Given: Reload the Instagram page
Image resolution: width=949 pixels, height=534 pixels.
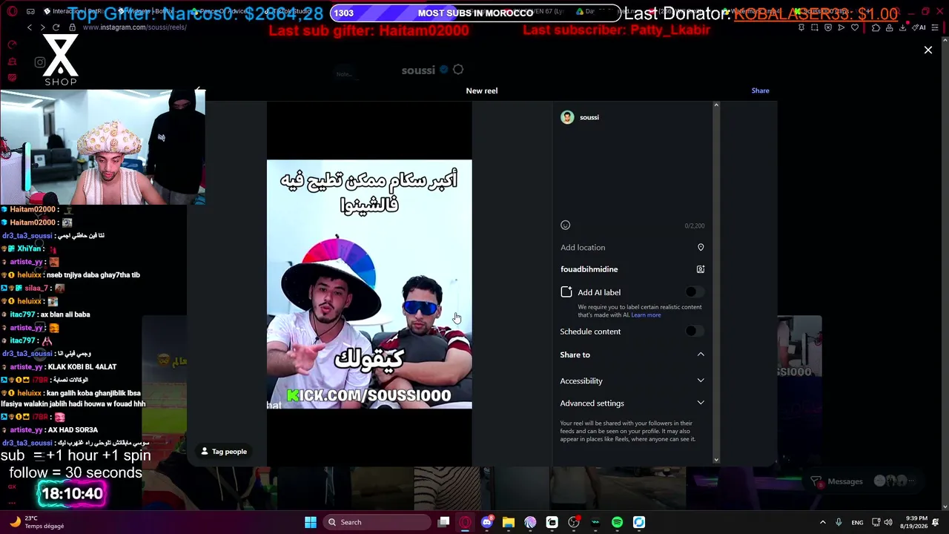Looking at the screenshot, I should pos(56,27).
